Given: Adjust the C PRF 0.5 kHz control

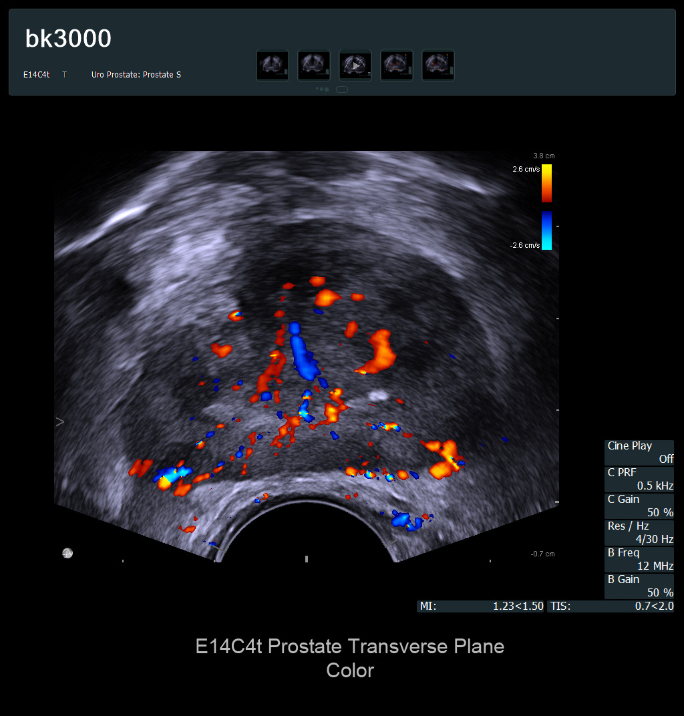Looking at the screenshot, I should point(639,479).
